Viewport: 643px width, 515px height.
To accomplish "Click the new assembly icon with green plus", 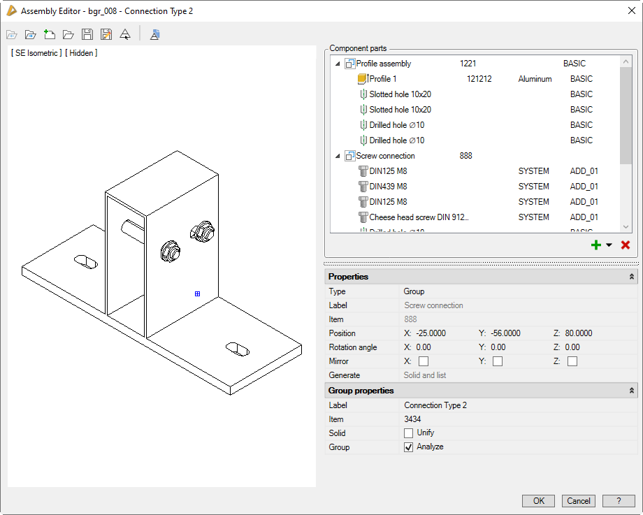I will coord(49,34).
